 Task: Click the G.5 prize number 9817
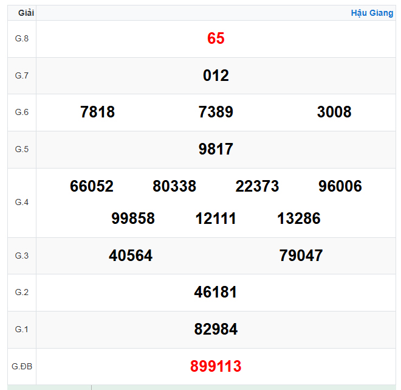click(216, 149)
